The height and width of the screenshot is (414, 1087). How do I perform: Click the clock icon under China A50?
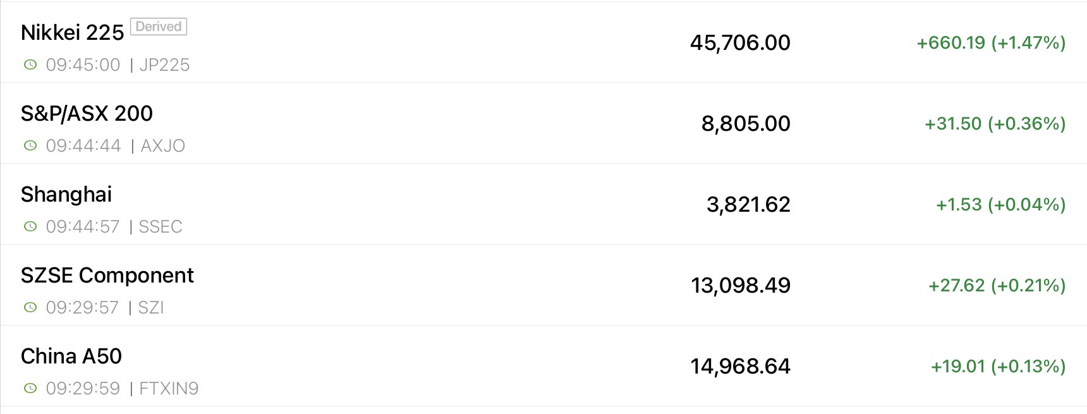pyautogui.click(x=30, y=389)
